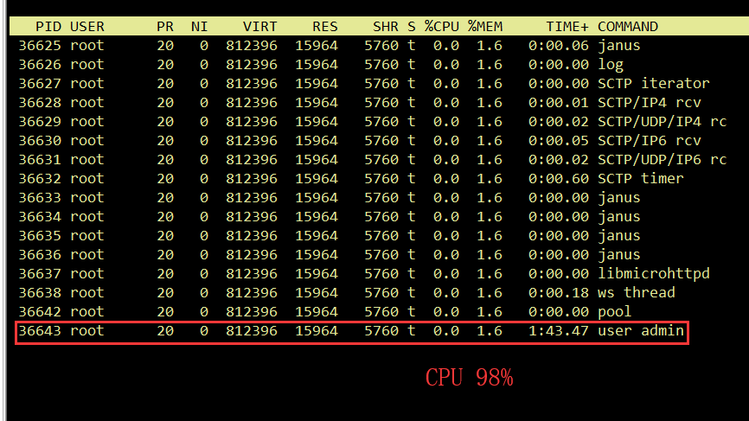Select the TIME+ column header
749x421 pixels.
click(567, 27)
